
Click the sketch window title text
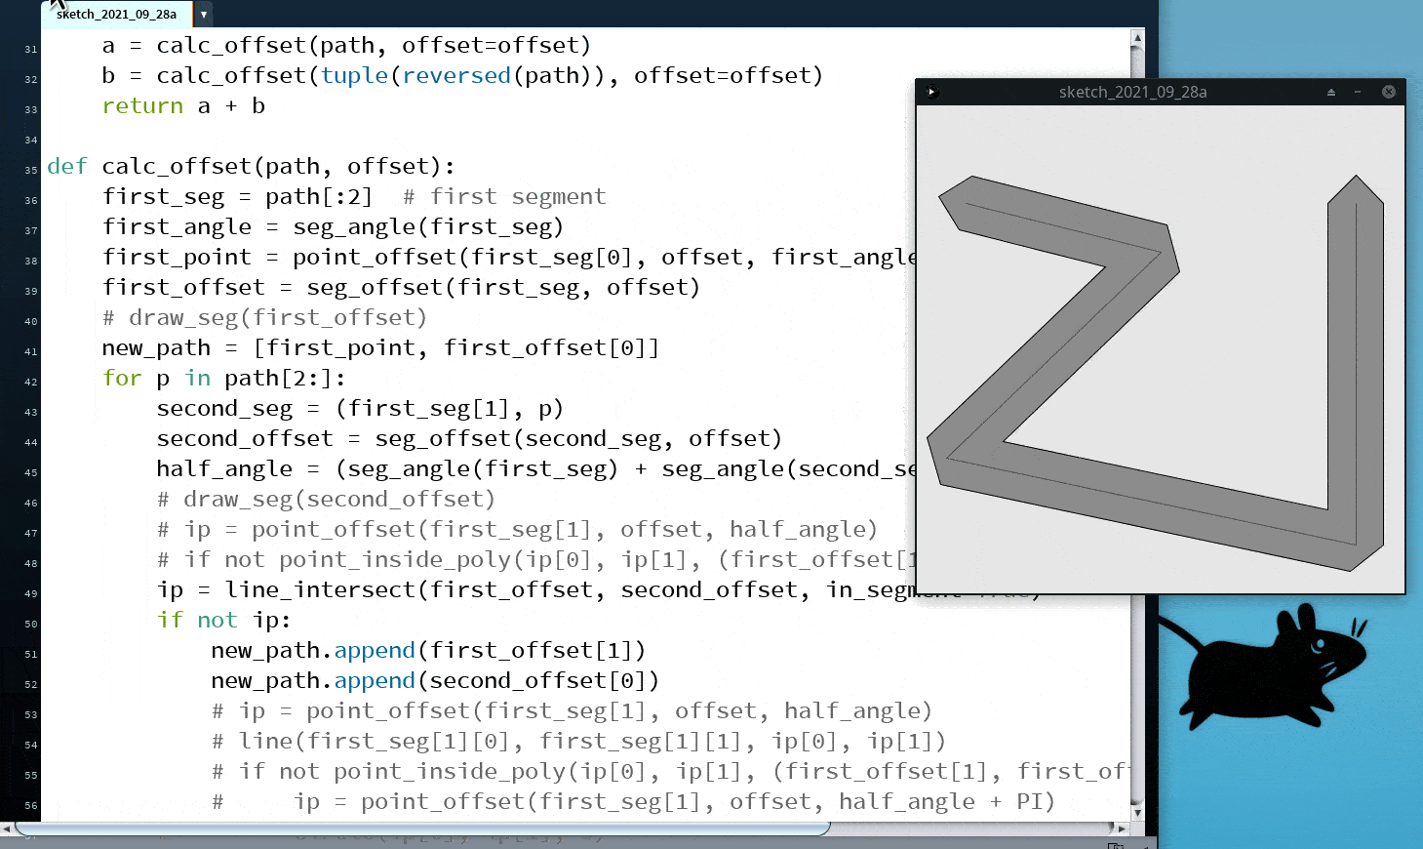[1132, 92]
